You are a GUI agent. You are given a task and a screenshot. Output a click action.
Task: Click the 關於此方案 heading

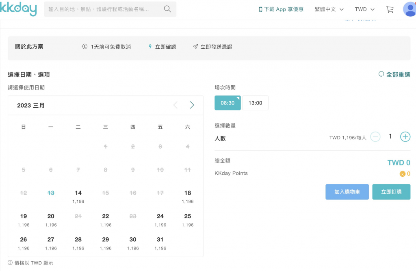29,47
